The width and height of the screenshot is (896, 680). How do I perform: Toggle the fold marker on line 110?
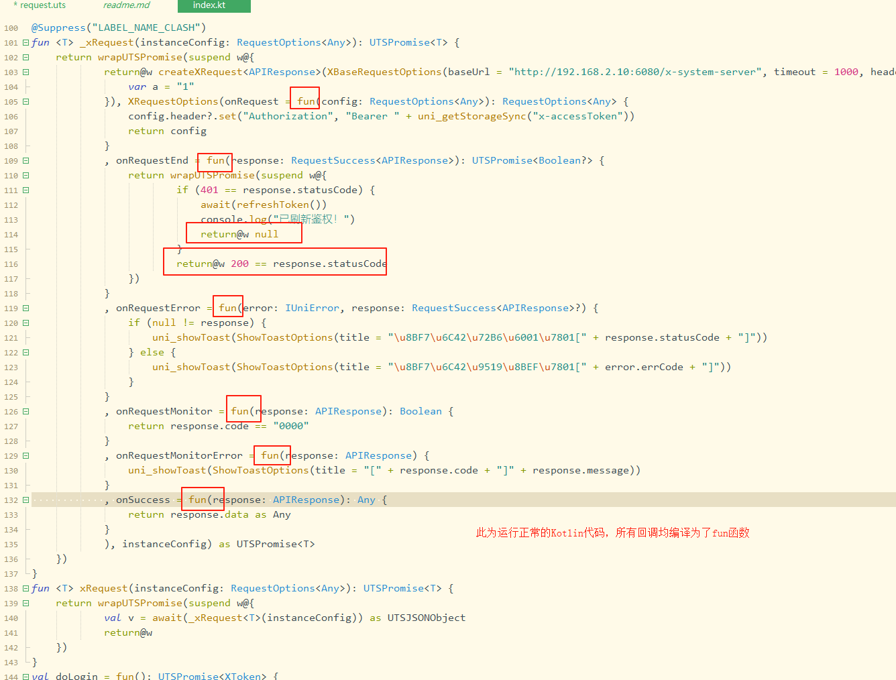pyautogui.click(x=25, y=175)
